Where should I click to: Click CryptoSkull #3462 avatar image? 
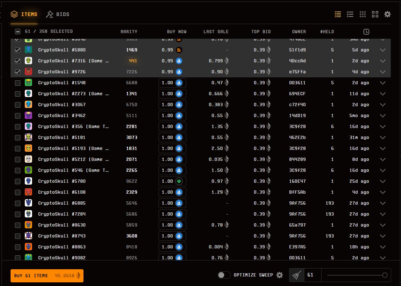pos(28,116)
